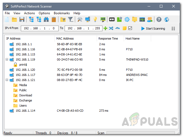Open program options wrench icon
This screenshot has height=137, width=183.
pyautogui.click(x=80, y=19)
